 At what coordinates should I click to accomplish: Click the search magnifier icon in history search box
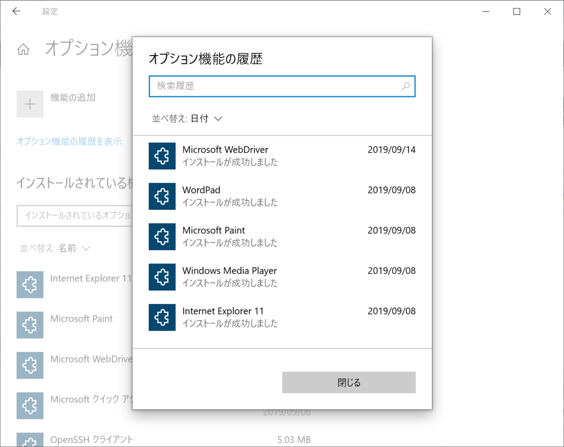(406, 86)
